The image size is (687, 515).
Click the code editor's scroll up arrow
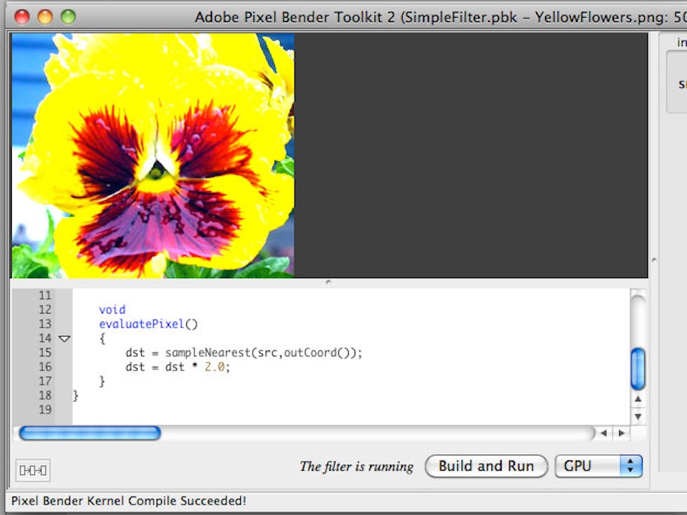point(638,399)
